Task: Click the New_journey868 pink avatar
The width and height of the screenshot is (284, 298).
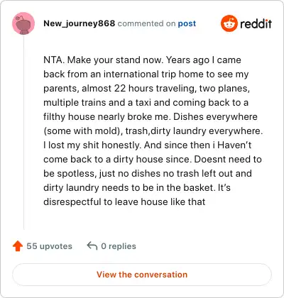Action: pos(23,23)
